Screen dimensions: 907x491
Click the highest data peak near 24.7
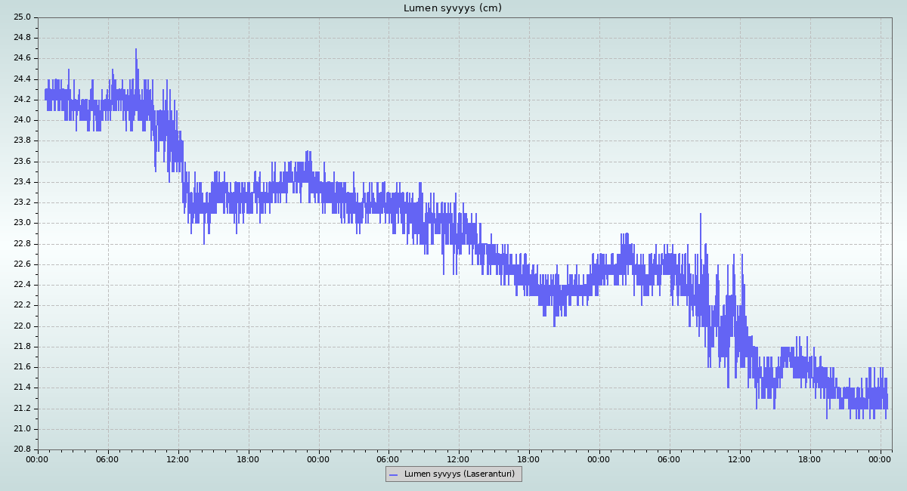(136, 51)
